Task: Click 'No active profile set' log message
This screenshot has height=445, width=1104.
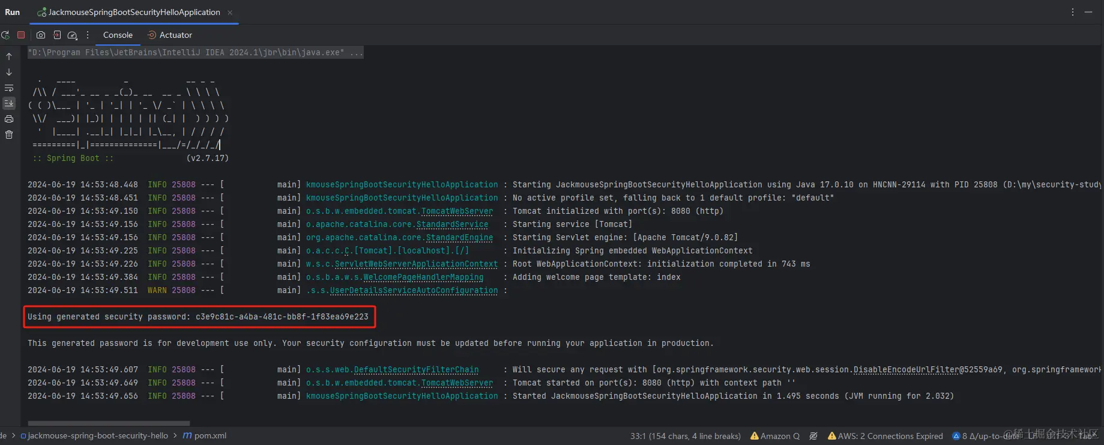Action: click(673, 198)
